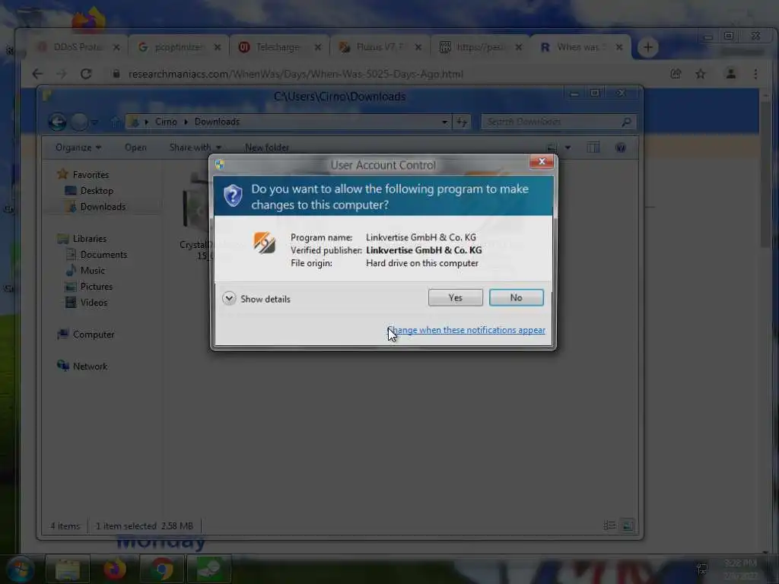This screenshot has height=584, width=779.
Task: Open 'Change when these notifications appear' link
Action: pos(466,330)
